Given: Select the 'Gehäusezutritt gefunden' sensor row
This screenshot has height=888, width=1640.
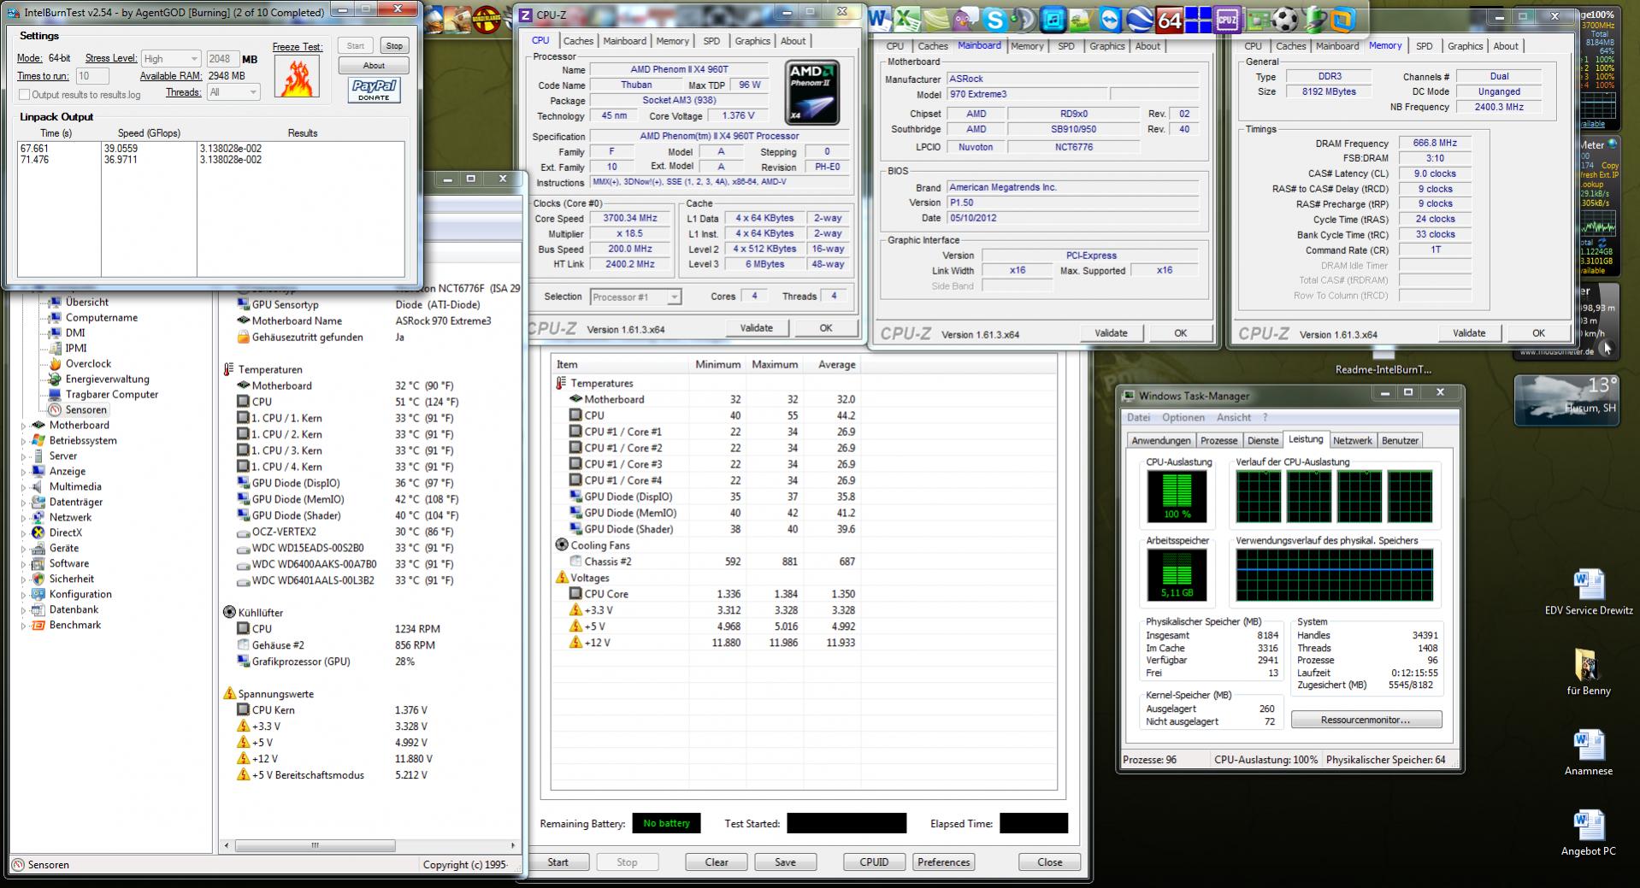Looking at the screenshot, I should 322,337.
